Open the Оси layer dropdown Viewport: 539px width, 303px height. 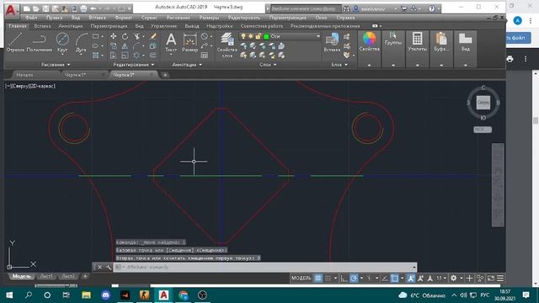tap(318, 36)
